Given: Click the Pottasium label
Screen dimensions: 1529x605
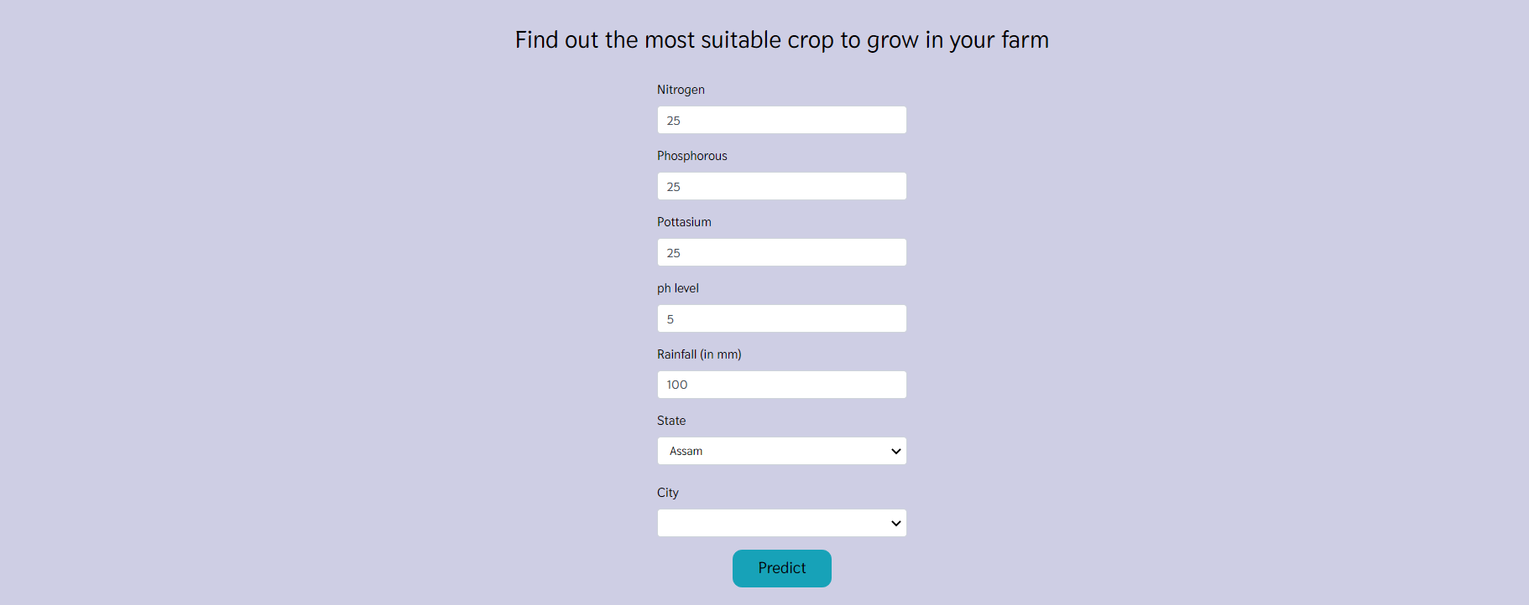Looking at the screenshot, I should [x=684, y=221].
